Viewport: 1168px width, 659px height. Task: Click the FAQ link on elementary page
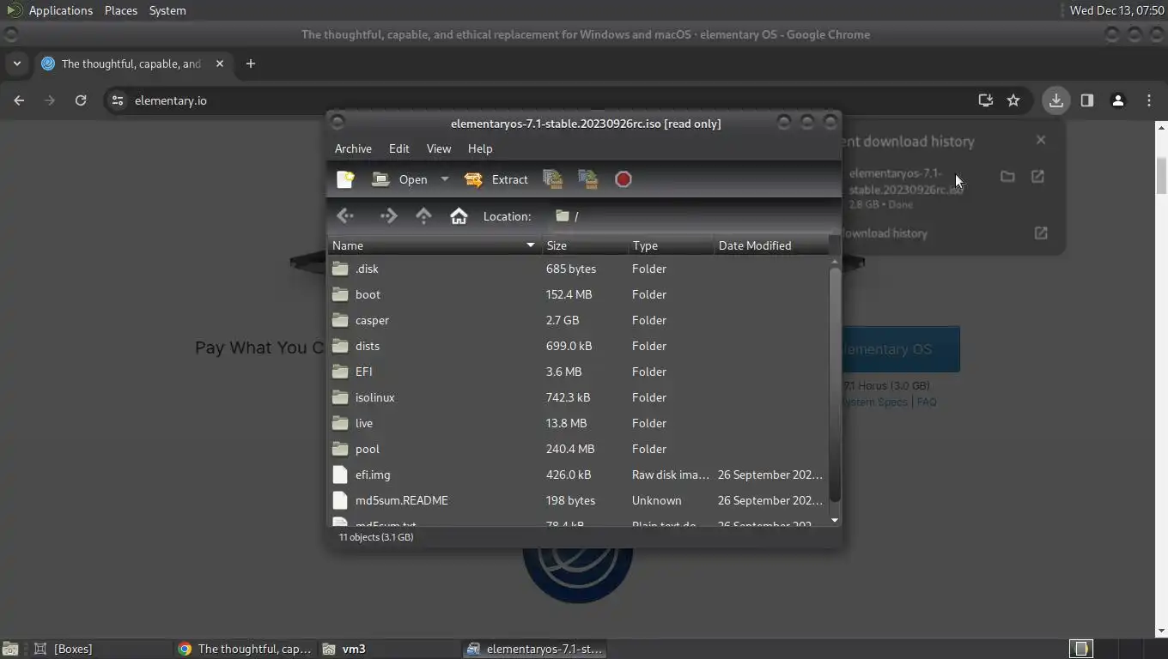pyautogui.click(x=927, y=402)
